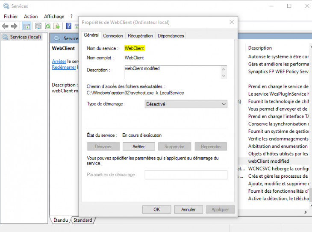
Task: Switch to the Standard view tab
Action: point(83,220)
